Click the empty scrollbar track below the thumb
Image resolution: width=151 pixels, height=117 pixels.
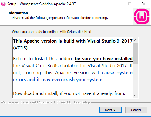(136, 78)
